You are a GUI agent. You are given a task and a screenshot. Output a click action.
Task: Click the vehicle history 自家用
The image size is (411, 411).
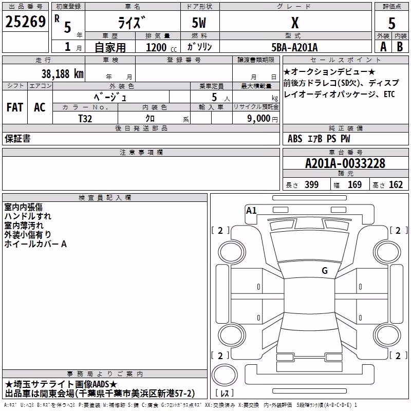coord(110,47)
